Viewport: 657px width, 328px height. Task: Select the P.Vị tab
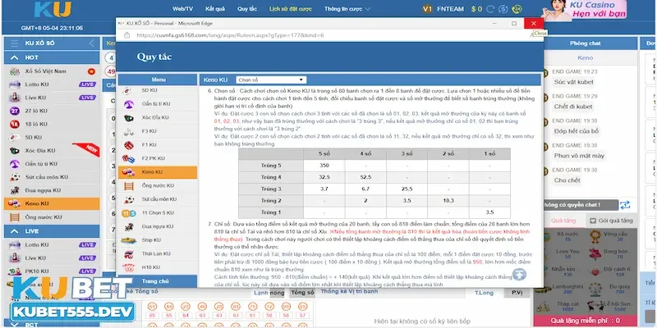(517, 293)
